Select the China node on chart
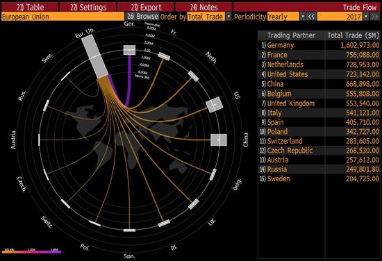This screenshot has width=382, height=261. click(219, 140)
